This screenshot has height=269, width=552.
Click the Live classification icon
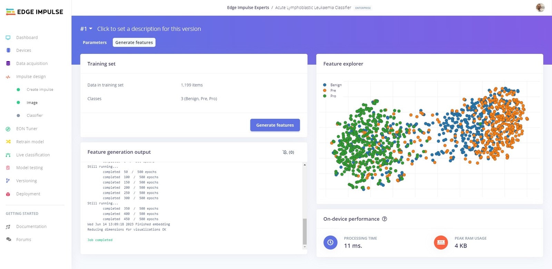(8, 155)
